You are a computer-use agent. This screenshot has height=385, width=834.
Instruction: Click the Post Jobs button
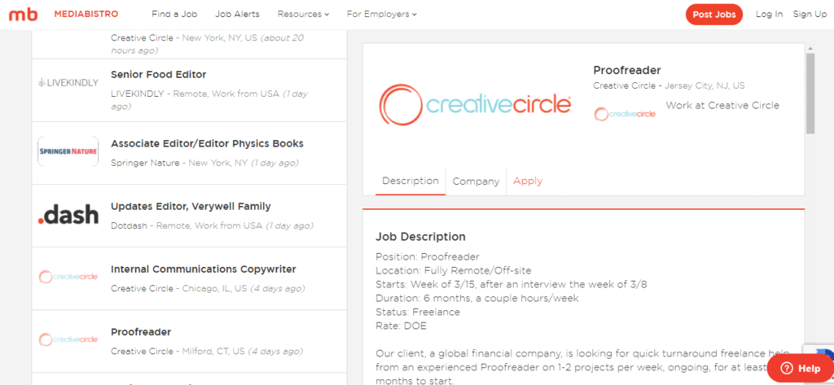pyautogui.click(x=714, y=15)
